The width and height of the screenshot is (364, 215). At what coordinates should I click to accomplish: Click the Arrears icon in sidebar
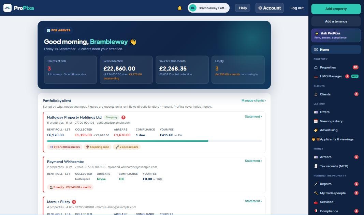[x=316, y=157]
